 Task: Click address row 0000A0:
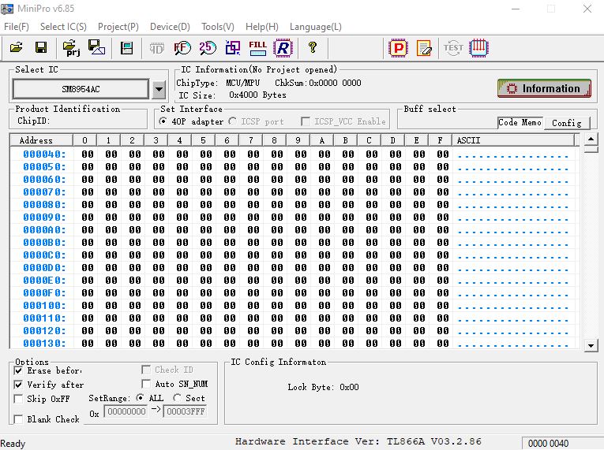pyautogui.click(x=44, y=230)
